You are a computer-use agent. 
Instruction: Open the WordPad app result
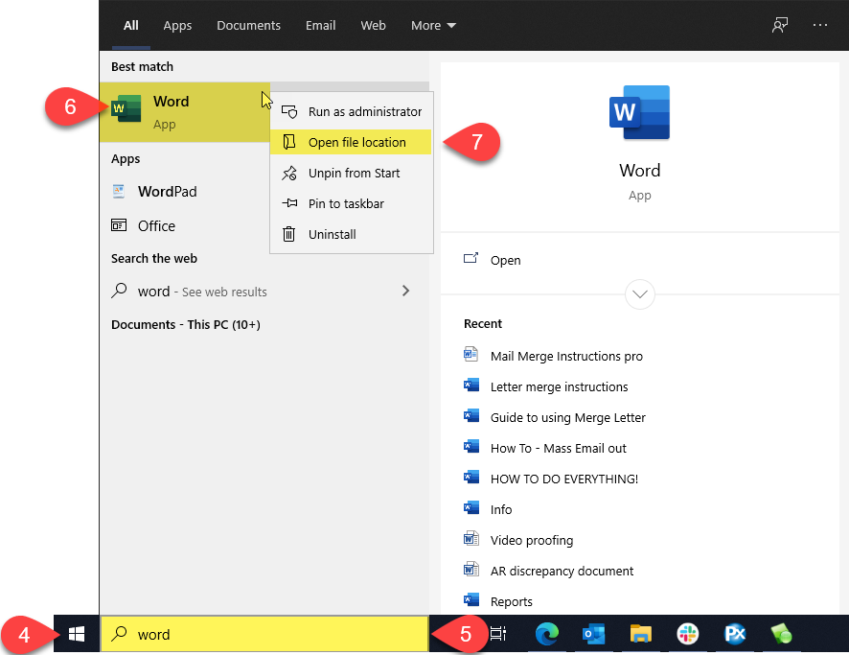point(184,191)
